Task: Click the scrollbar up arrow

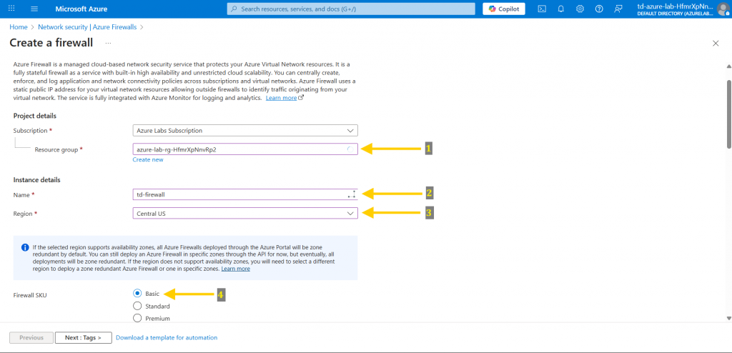Action: point(728,67)
